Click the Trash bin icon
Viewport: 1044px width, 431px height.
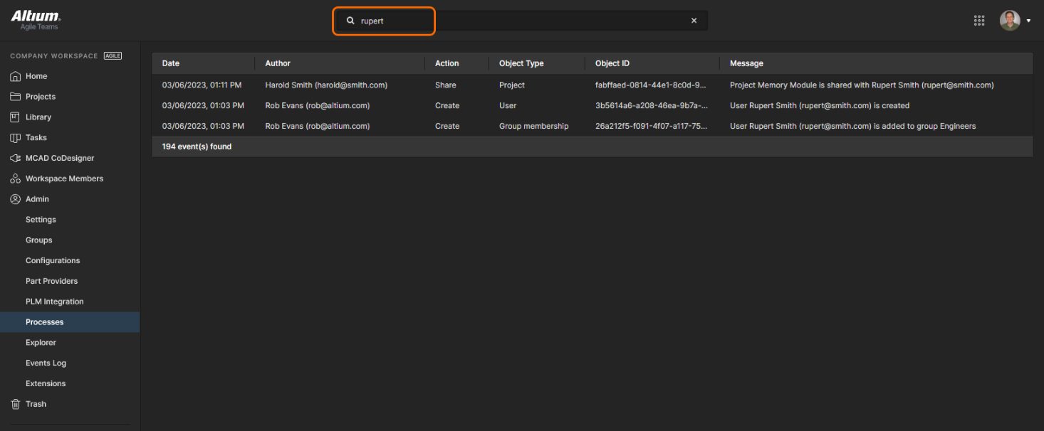(x=15, y=404)
